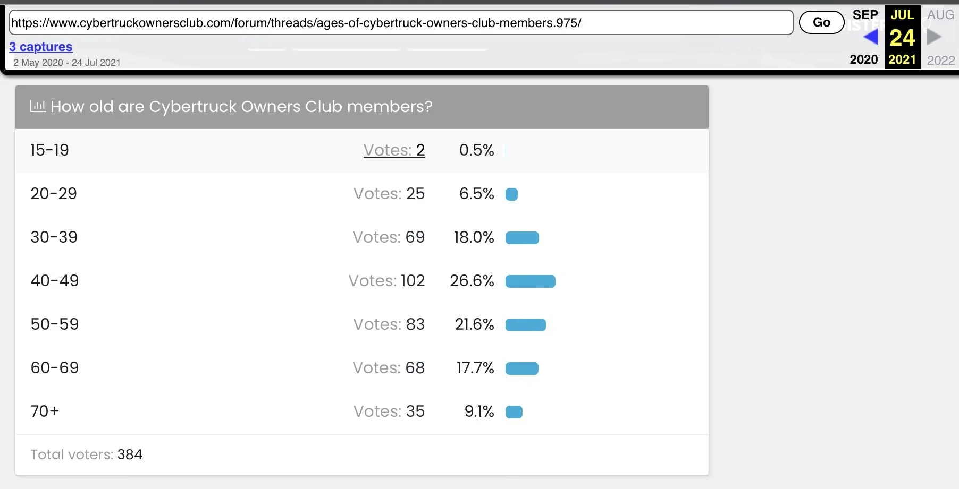Jump to year 2022 captures
The width and height of the screenshot is (959, 489).
click(x=941, y=60)
